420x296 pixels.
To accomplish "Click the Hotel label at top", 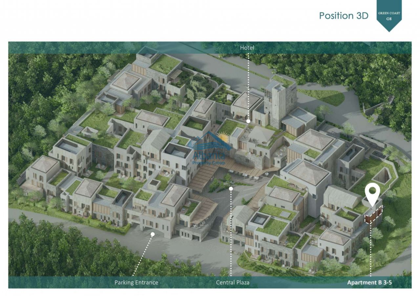I will tap(247, 48).
